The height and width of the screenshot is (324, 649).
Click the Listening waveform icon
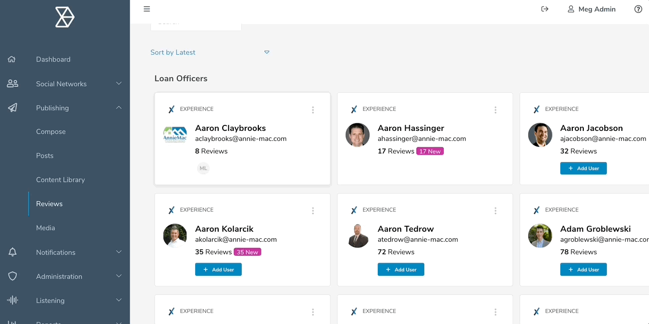(x=13, y=300)
